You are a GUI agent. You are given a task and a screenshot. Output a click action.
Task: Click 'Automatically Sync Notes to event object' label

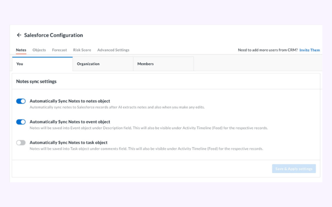[70, 122]
